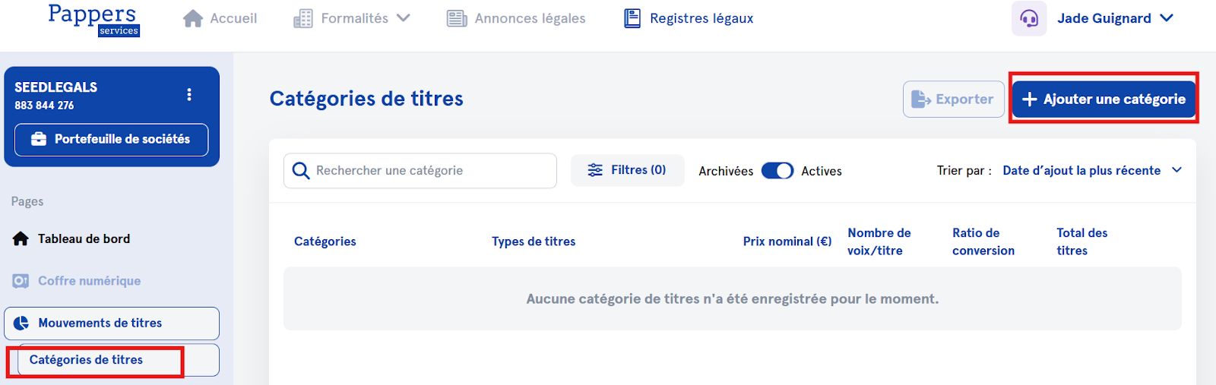Click the support headset avatar icon
Viewport: 1216px width, 385px height.
tap(1029, 18)
